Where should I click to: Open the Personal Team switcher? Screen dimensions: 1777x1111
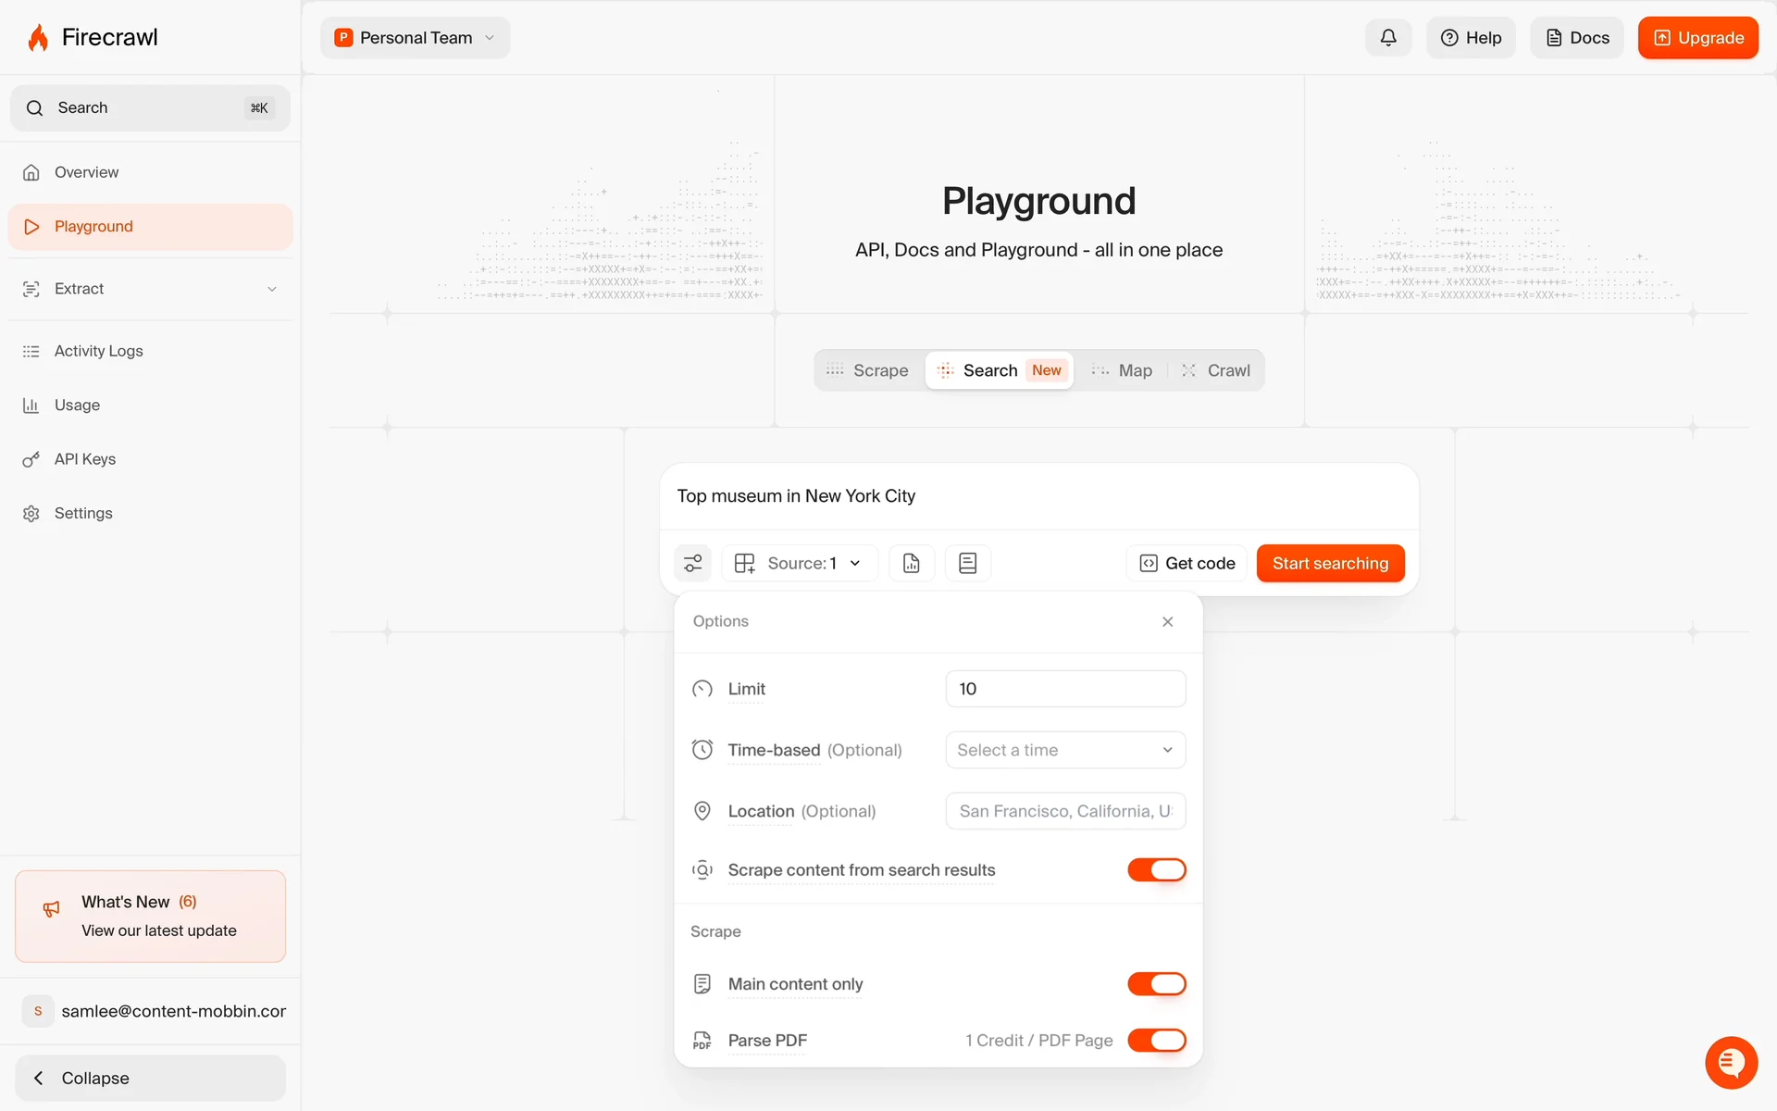point(415,38)
